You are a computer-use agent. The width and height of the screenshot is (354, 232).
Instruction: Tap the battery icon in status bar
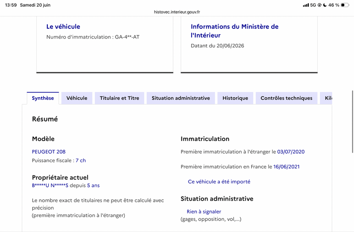coord(345,5)
